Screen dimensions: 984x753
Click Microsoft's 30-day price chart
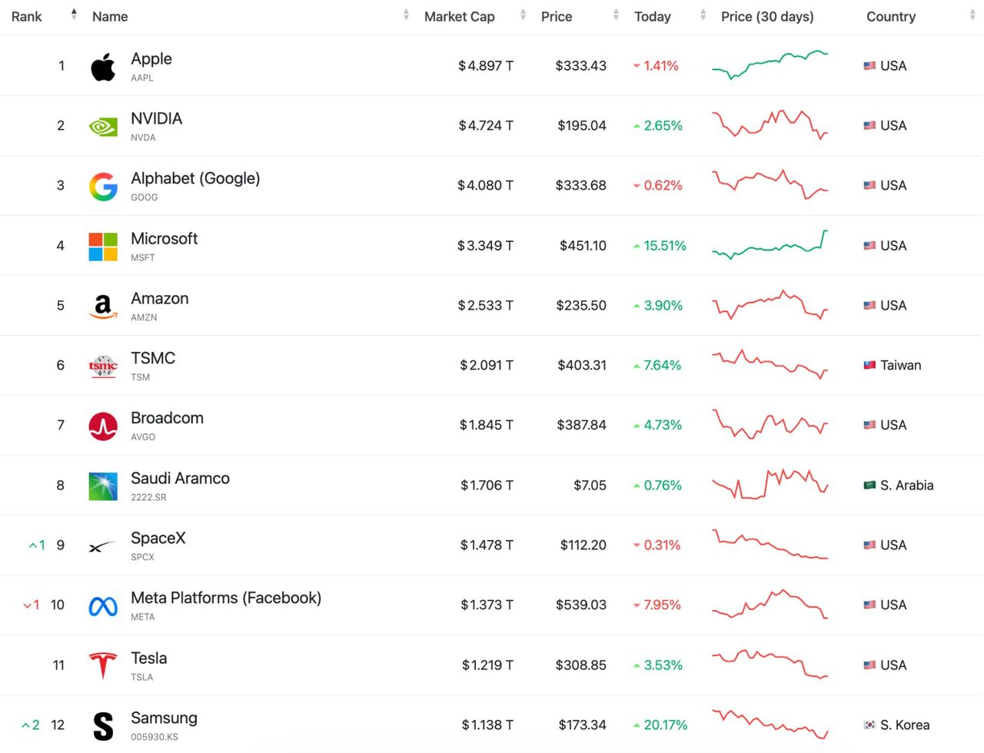[770, 245]
